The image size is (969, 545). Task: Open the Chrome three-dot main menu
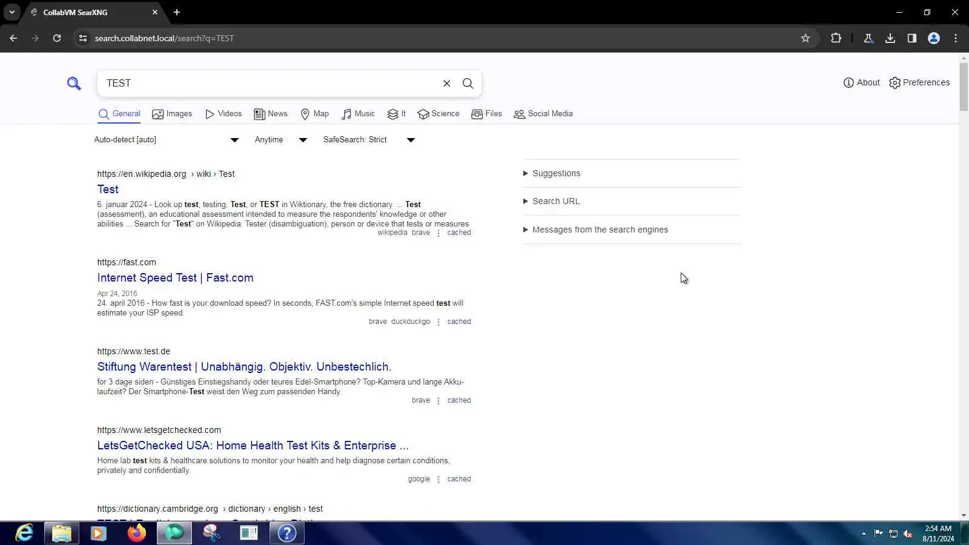[x=956, y=38]
